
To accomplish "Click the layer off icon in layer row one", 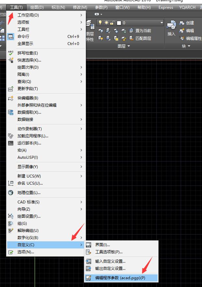I will pos(101,30).
